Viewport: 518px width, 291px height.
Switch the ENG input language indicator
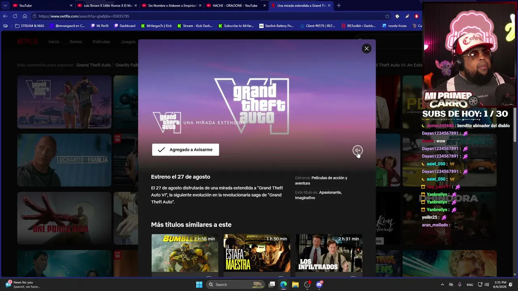pos(470,285)
